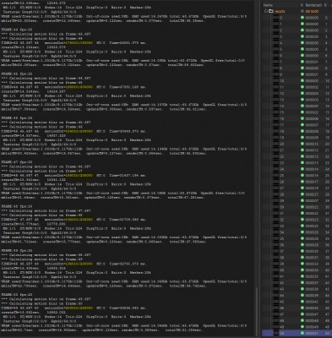This screenshot has height=338, width=332.
Task: Click the green status dot of frame 49
Action: coord(302,327)
